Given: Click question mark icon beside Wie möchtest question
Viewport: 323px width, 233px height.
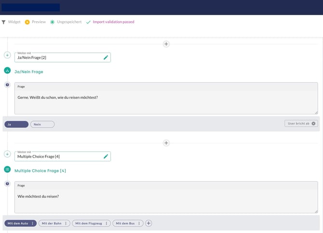Looking at the screenshot, I should point(7,184).
